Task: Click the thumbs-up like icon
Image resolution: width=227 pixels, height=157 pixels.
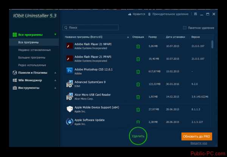Action: (129, 14)
